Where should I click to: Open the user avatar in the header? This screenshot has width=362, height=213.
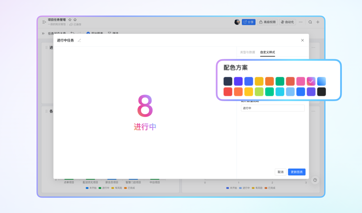coord(237,22)
